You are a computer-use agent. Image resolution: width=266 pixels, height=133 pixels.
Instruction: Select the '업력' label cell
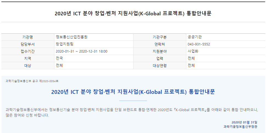[160, 59]
